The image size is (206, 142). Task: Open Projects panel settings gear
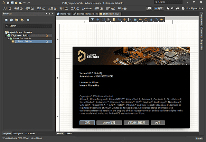[28, 20]
